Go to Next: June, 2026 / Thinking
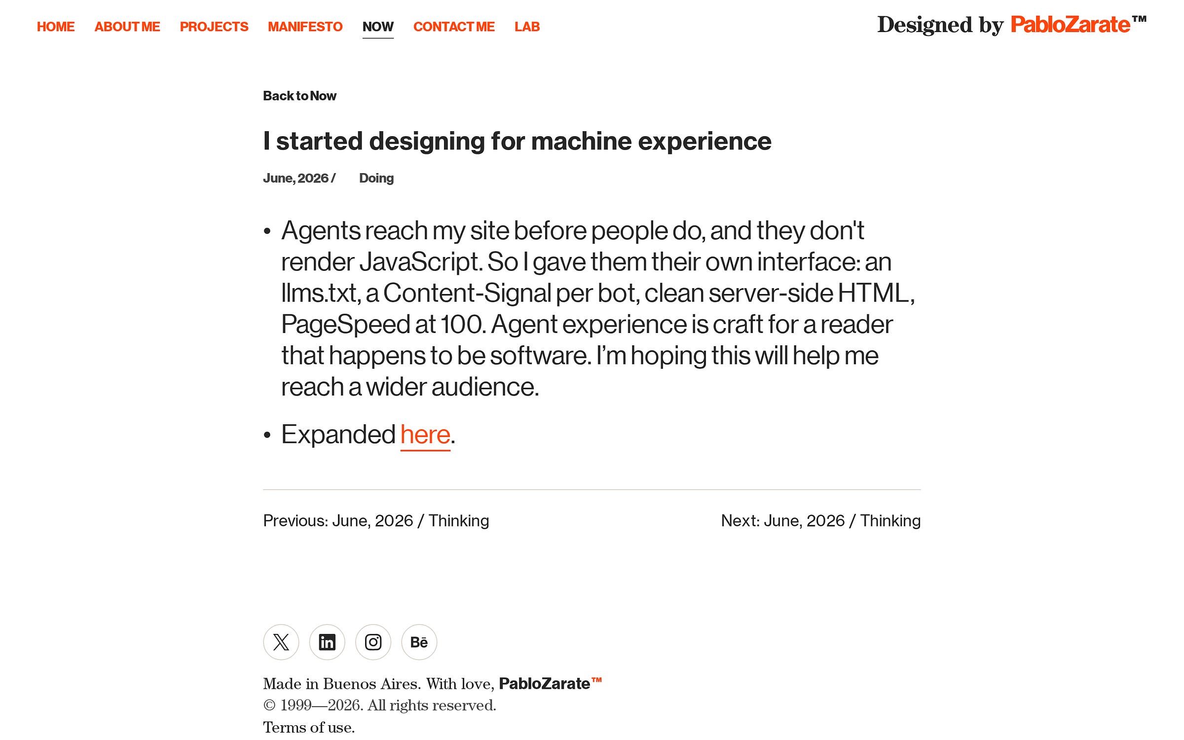1184x740 pixels. click(x=821, y=520)
